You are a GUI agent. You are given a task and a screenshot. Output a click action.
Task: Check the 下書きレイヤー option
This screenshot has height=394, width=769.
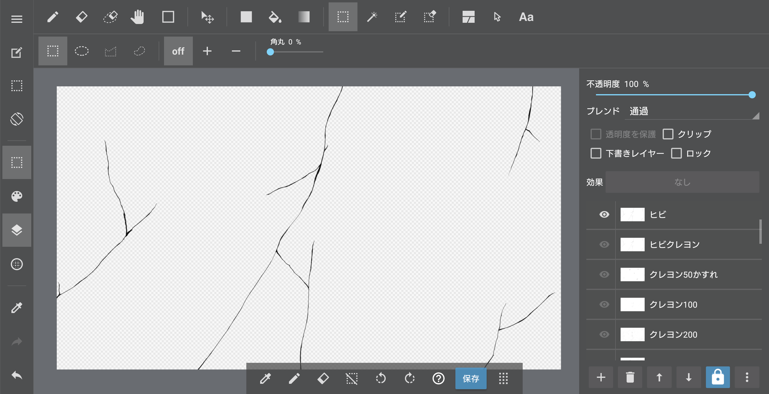pos(596,153)
